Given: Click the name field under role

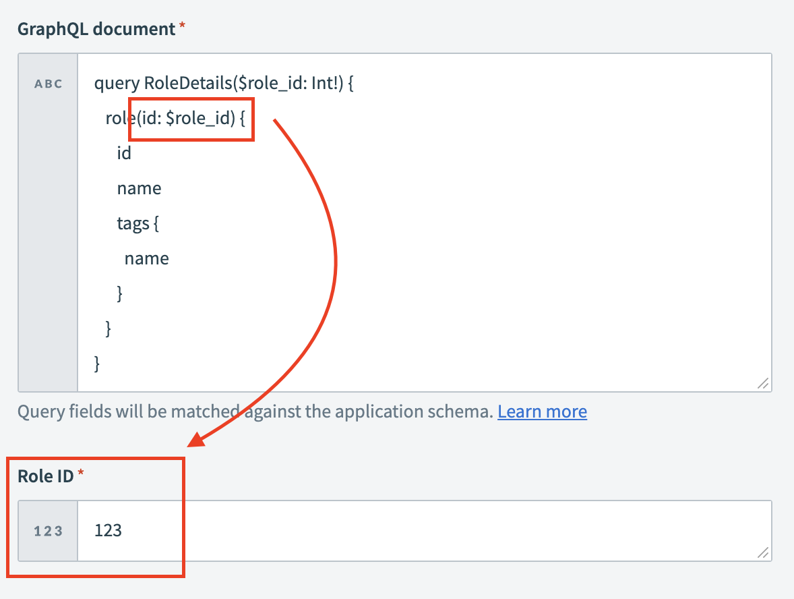Looking at the screenshot, I should pyautogui.click(x=139, y=188).
